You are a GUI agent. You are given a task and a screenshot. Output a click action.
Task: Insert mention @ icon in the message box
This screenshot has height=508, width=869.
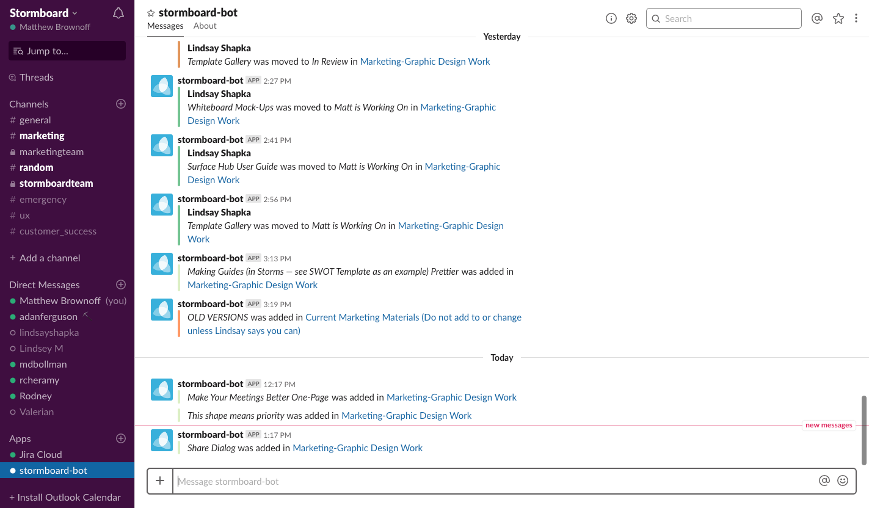tap(824, 481)
